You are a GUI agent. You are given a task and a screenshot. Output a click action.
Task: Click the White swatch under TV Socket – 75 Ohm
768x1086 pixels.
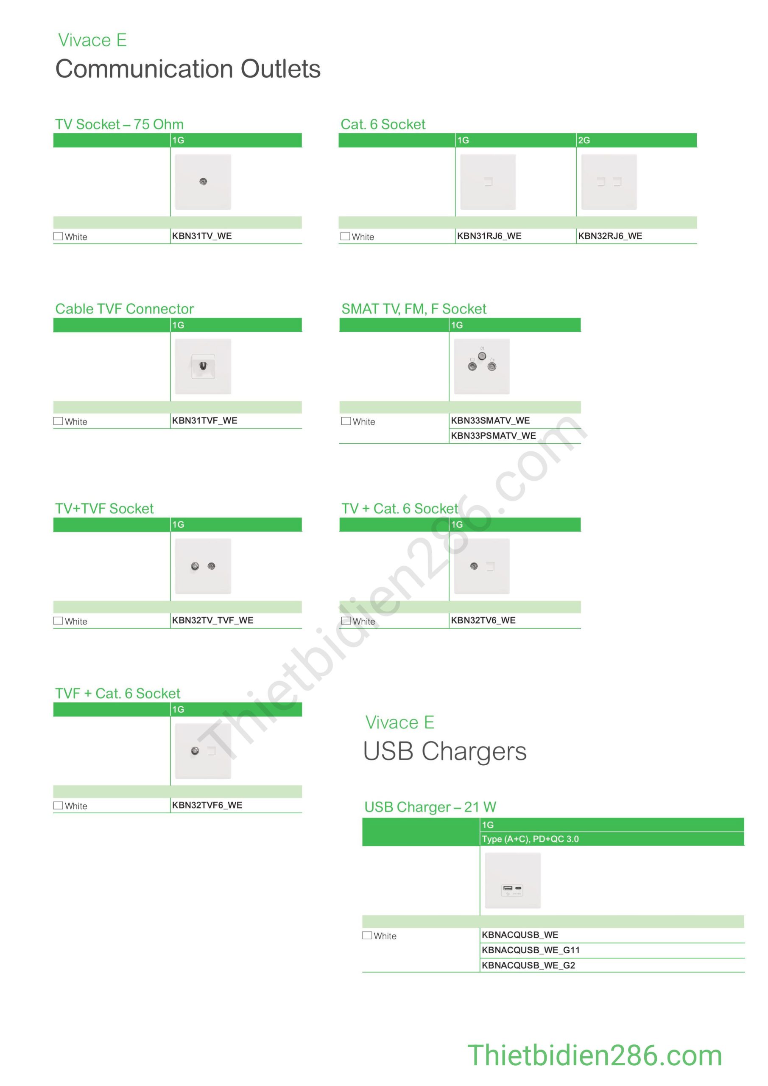tap(58, 236)
